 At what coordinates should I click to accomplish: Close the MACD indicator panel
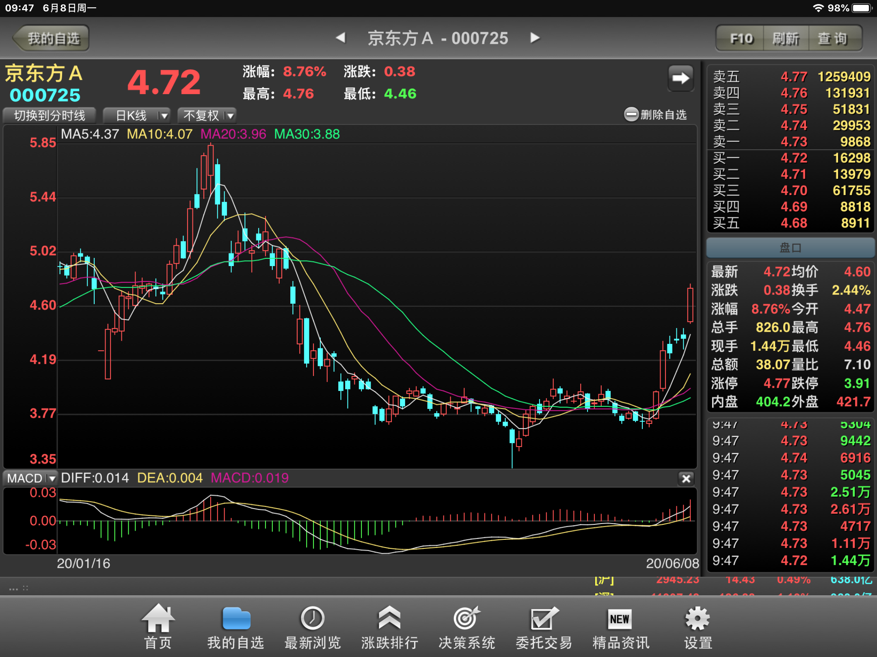(686, 479)
